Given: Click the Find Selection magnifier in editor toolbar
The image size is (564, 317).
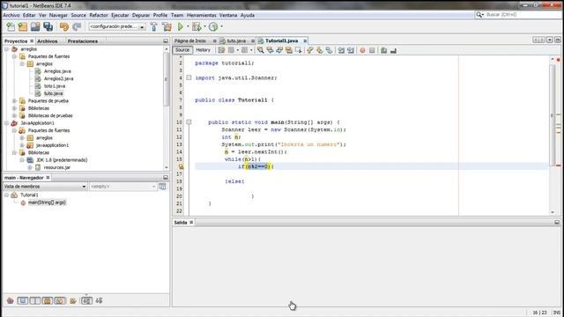Looking at the screenshot, I should [261, 50].
